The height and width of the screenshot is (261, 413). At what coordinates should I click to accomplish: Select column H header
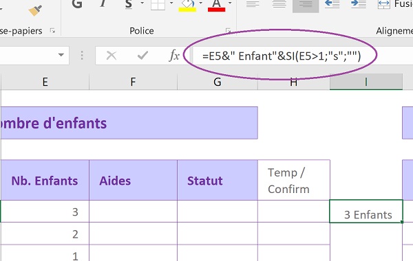(294, 82)
